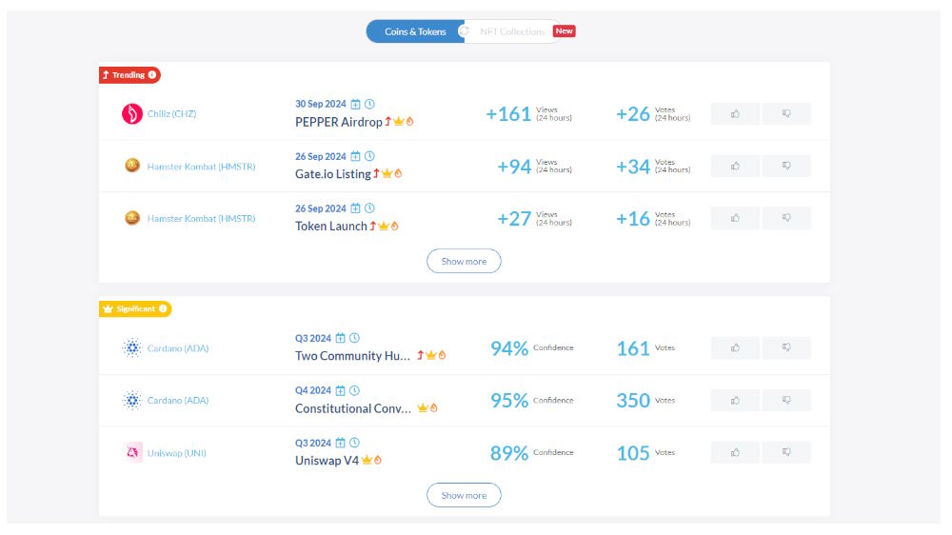
Task: Upvote the Gate.io Listing event
Action: [735, 166]
